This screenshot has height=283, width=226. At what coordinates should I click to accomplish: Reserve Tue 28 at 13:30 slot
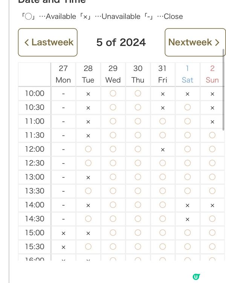pos(88,191)
